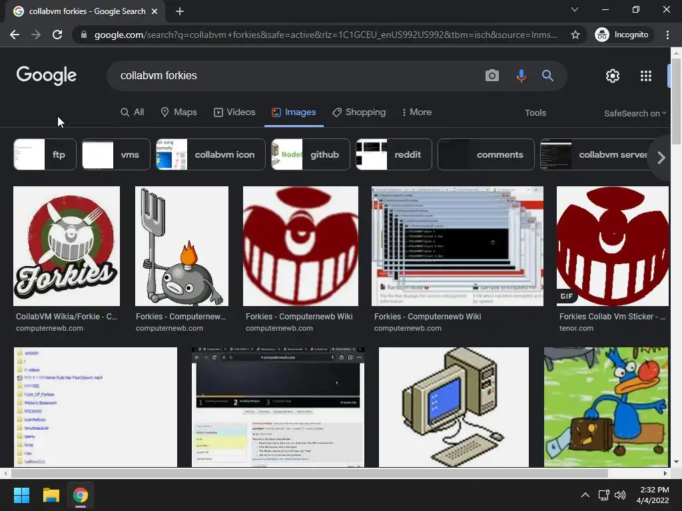
Task: Reload the current page
Action: (x=57, y=35)
